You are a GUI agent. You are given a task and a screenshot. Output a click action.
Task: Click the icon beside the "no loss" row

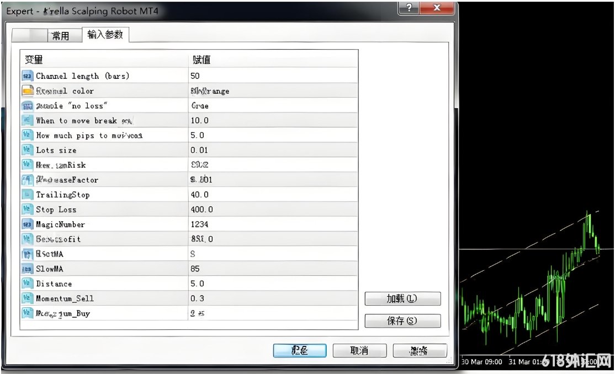click(x=28, y=105)
